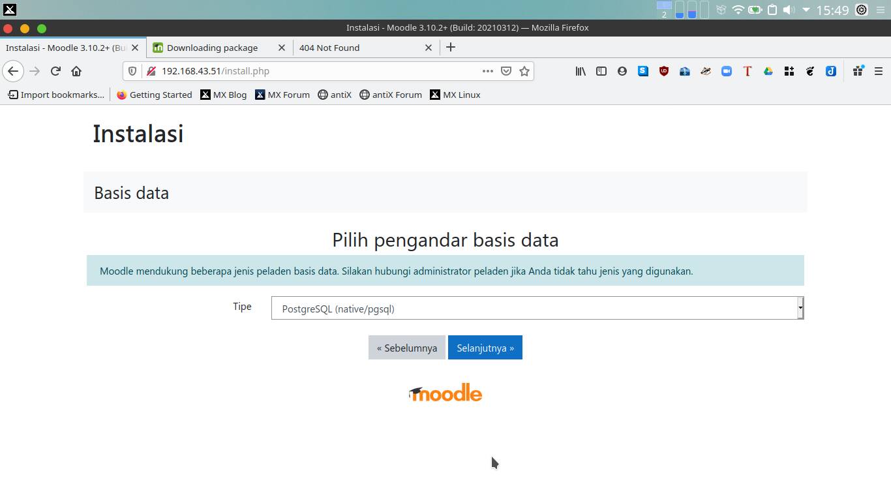891x501 pixels.
Task: Click the battery power tray icon
Action: point(755,10)
